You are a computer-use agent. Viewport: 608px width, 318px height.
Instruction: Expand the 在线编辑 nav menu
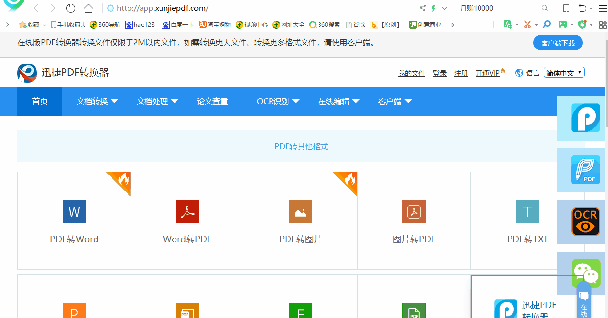338,101
